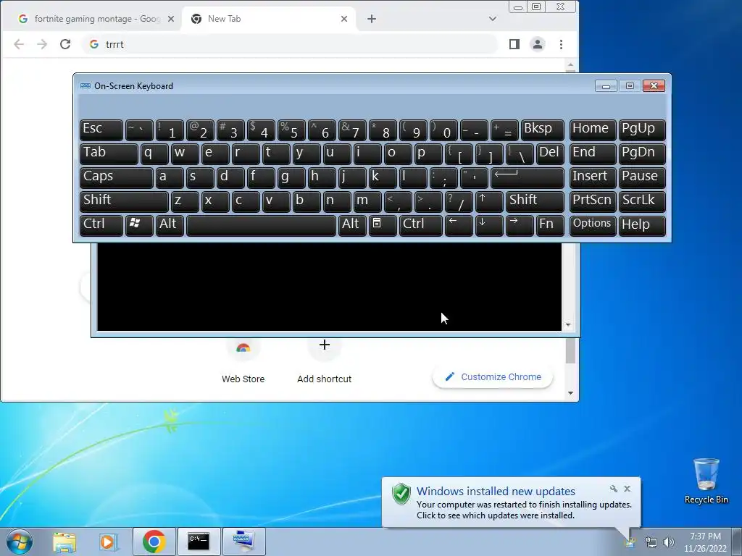Click the PgUp key
This screenshot has height=556, width=742.
coord(642,130)
